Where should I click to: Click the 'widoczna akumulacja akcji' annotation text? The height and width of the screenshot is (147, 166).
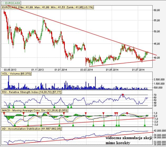[x=127, y=138]
